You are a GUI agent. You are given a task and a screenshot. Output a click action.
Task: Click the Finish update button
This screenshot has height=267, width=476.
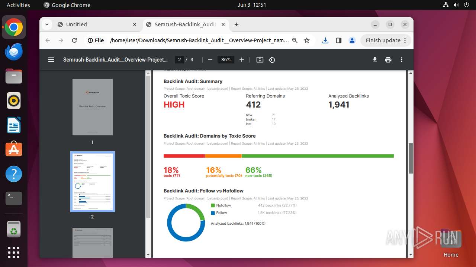point(386,40)
